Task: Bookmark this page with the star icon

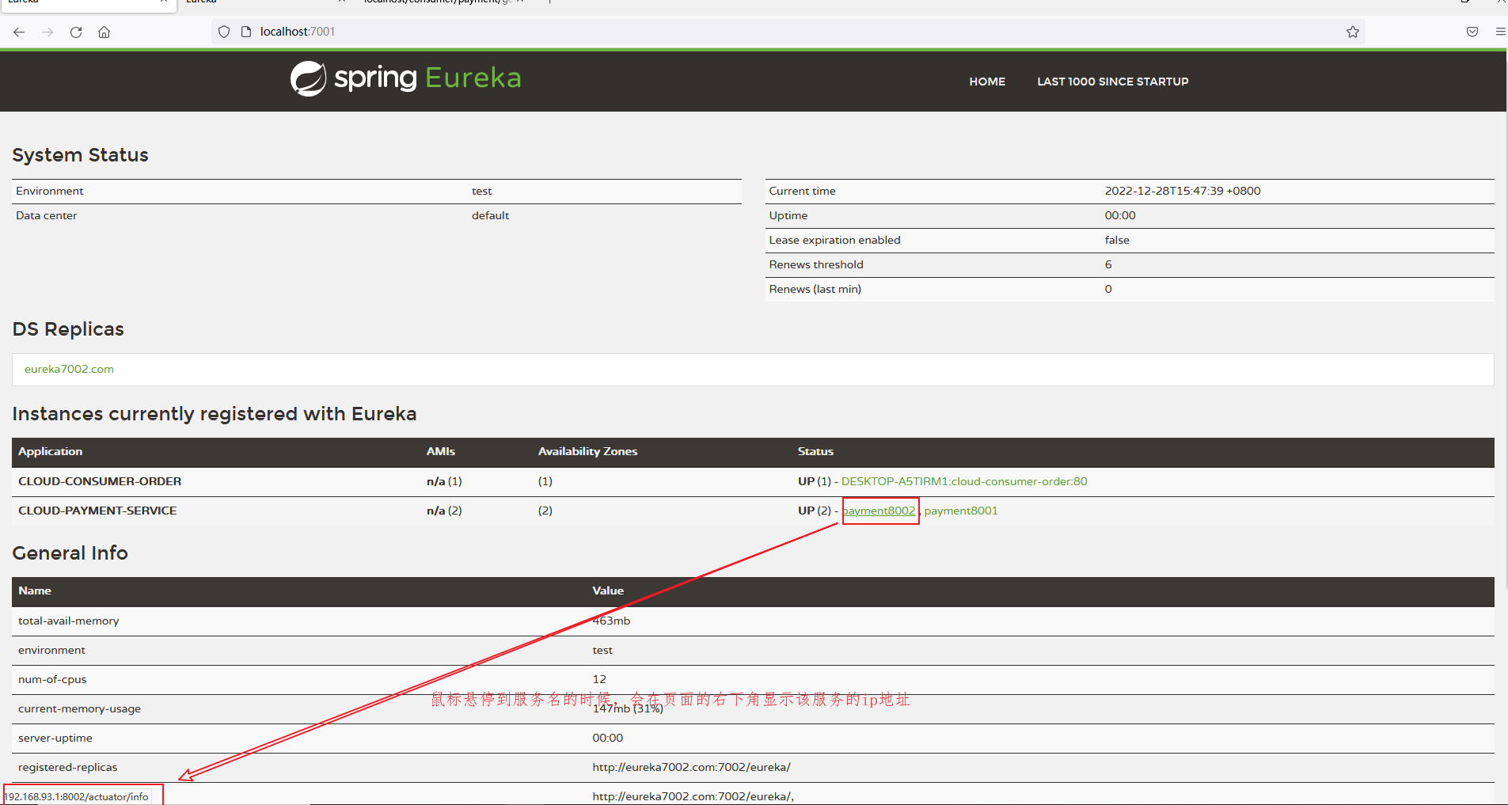Action: (x=1353, y=32)
